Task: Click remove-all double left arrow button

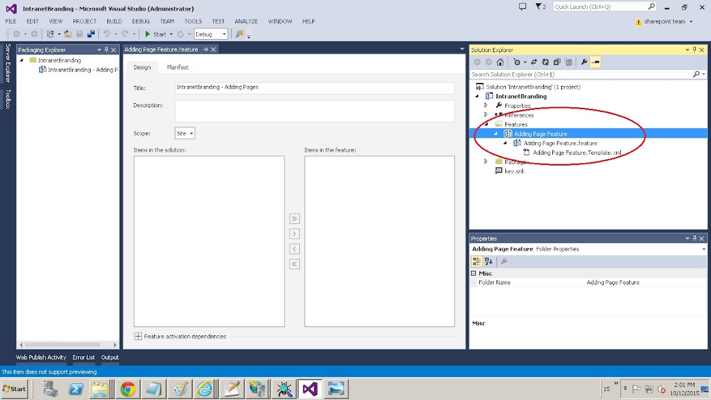Action: (x=294, y=264)
